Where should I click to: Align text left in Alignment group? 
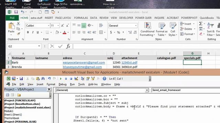[x=74, y=32]
